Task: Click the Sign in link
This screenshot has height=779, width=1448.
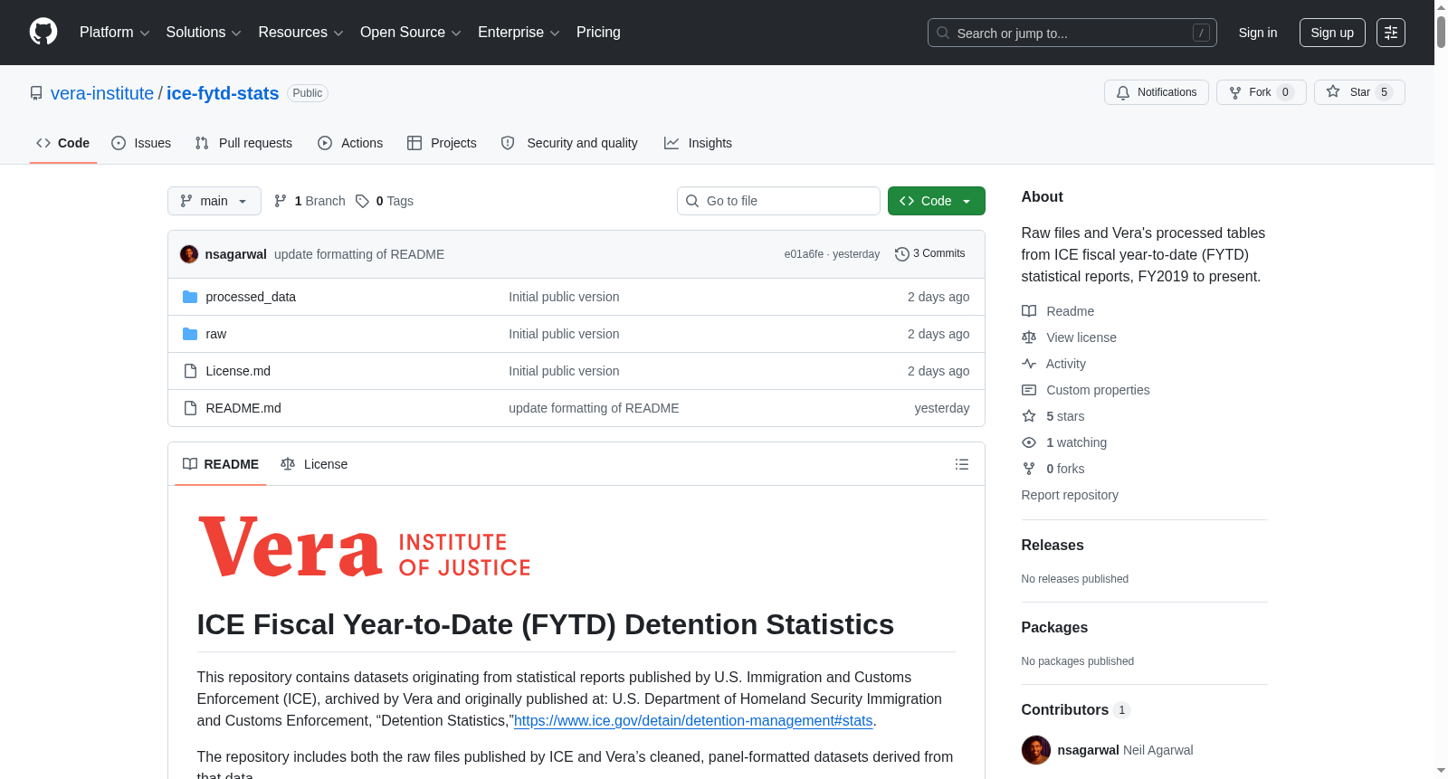Action: tap(1258, 33)
